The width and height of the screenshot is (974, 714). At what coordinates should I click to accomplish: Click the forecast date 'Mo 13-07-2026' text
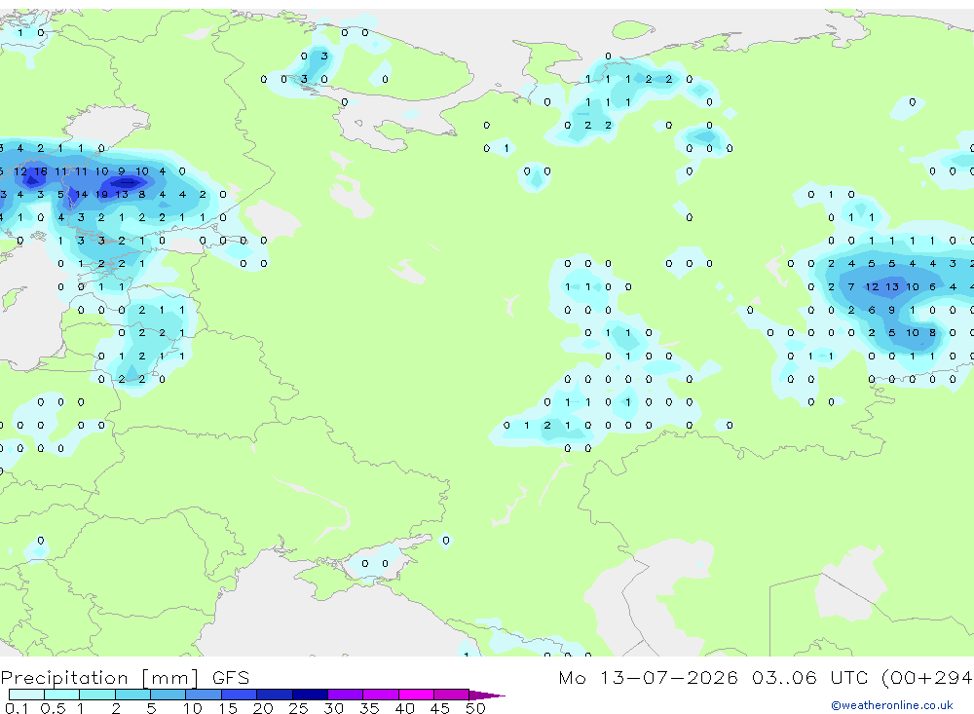pyautogui.click(x=648, y=677)
